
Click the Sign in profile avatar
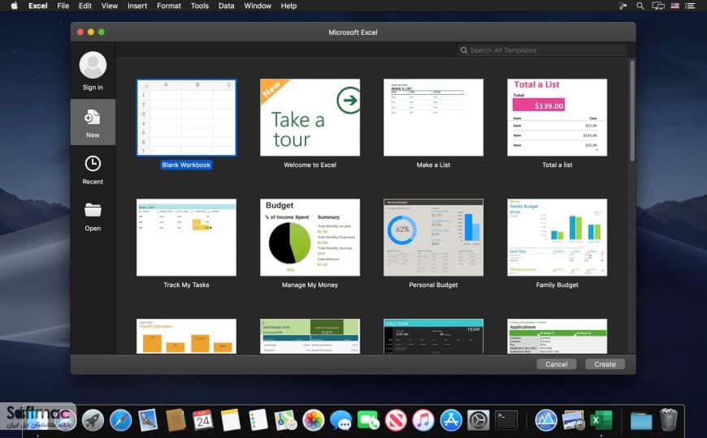93,65
